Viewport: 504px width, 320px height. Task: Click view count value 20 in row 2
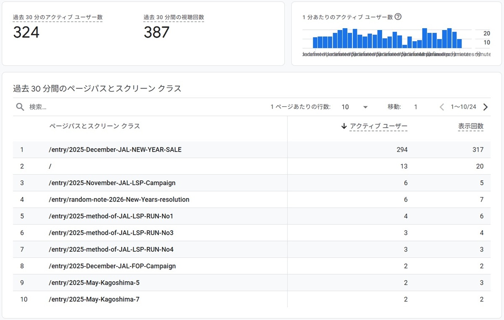pyautogui.click(x=480, y=166)
